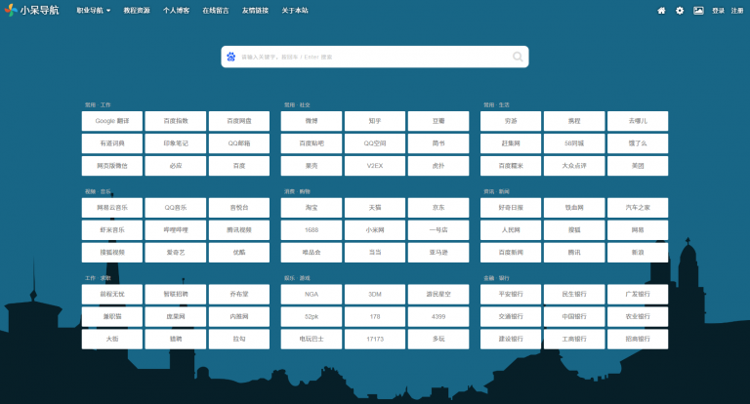Open the 饿了么 tile
Screen dimensions: 750x404
tap(638, 143)
